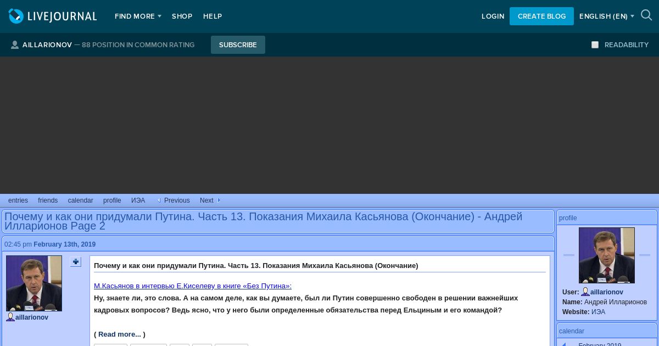This screenshot has height=346, width=659.
Task: Click the calendar previous-month arrow
Action: coord(563,344)
